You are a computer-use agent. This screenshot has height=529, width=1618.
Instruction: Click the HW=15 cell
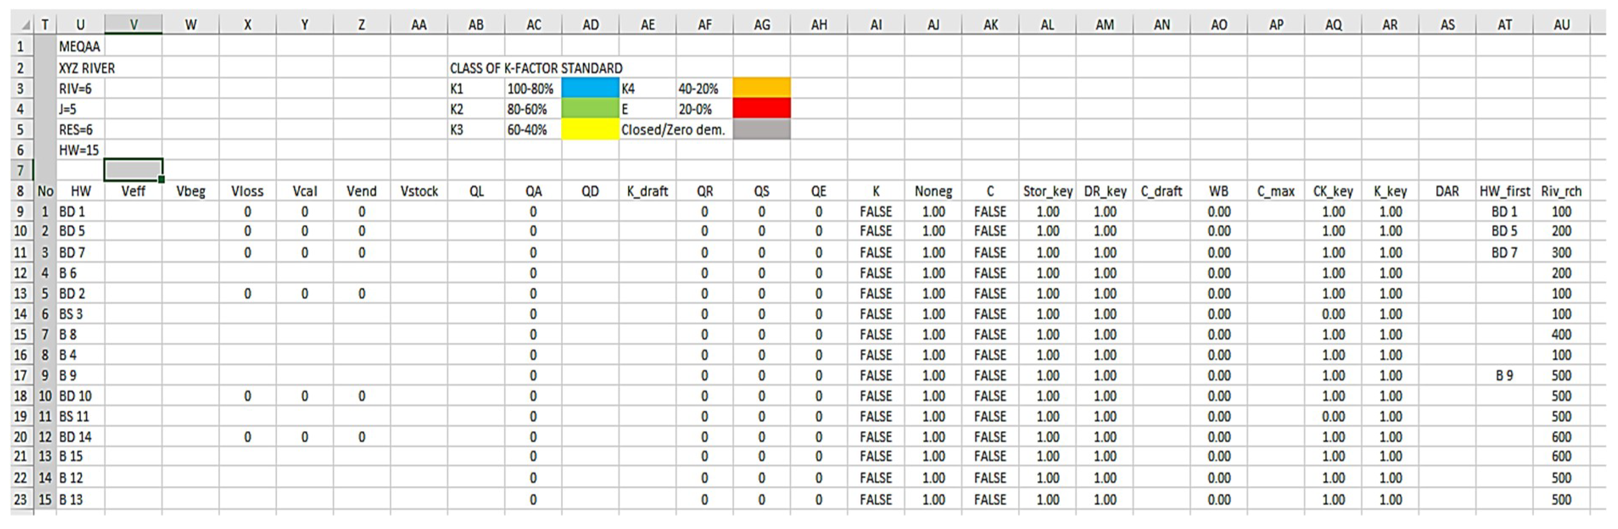pos(79,150)
